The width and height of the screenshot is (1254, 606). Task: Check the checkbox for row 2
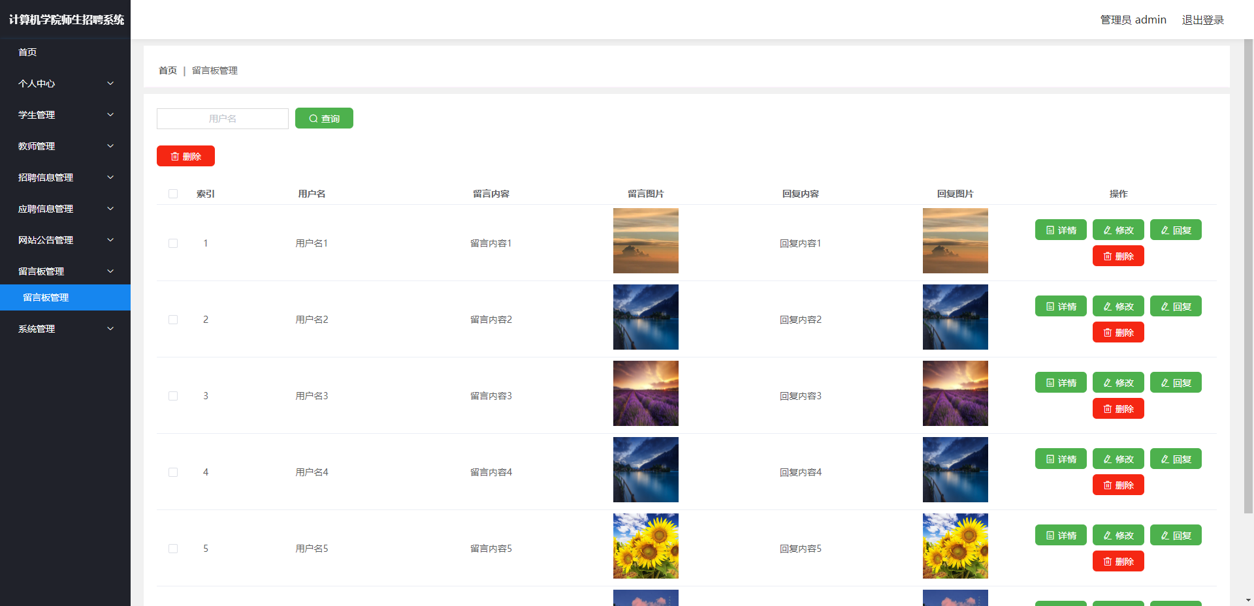(x=173, y=320)
